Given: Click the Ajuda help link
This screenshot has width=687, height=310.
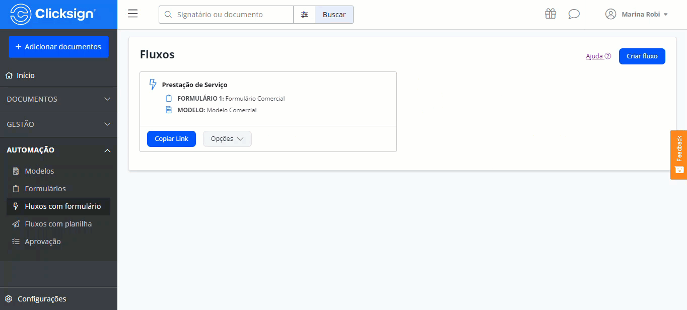Looking at the screenshot, I should click(598, 56).
